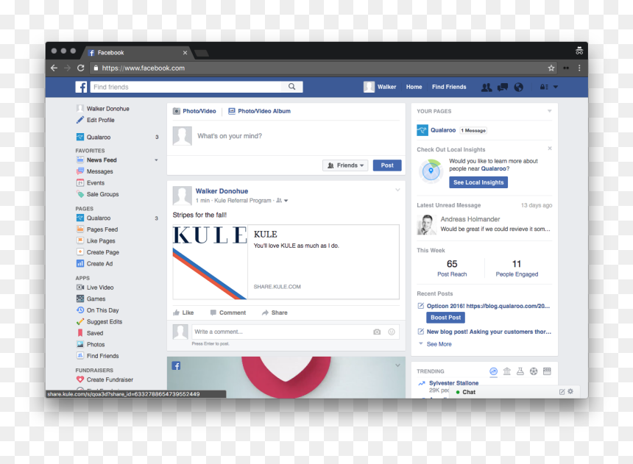
Task: Click the browser address bar URL
Action: 144,68
